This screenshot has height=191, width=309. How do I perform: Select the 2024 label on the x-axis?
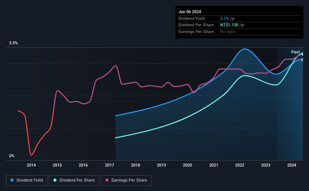pyautogui.click(x=292, y=165)
